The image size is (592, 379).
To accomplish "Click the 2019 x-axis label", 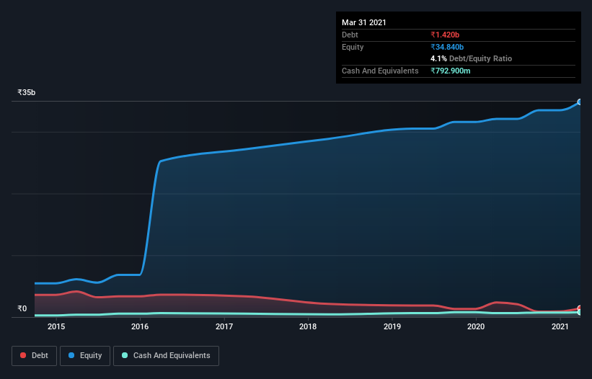I will (392, 326).
